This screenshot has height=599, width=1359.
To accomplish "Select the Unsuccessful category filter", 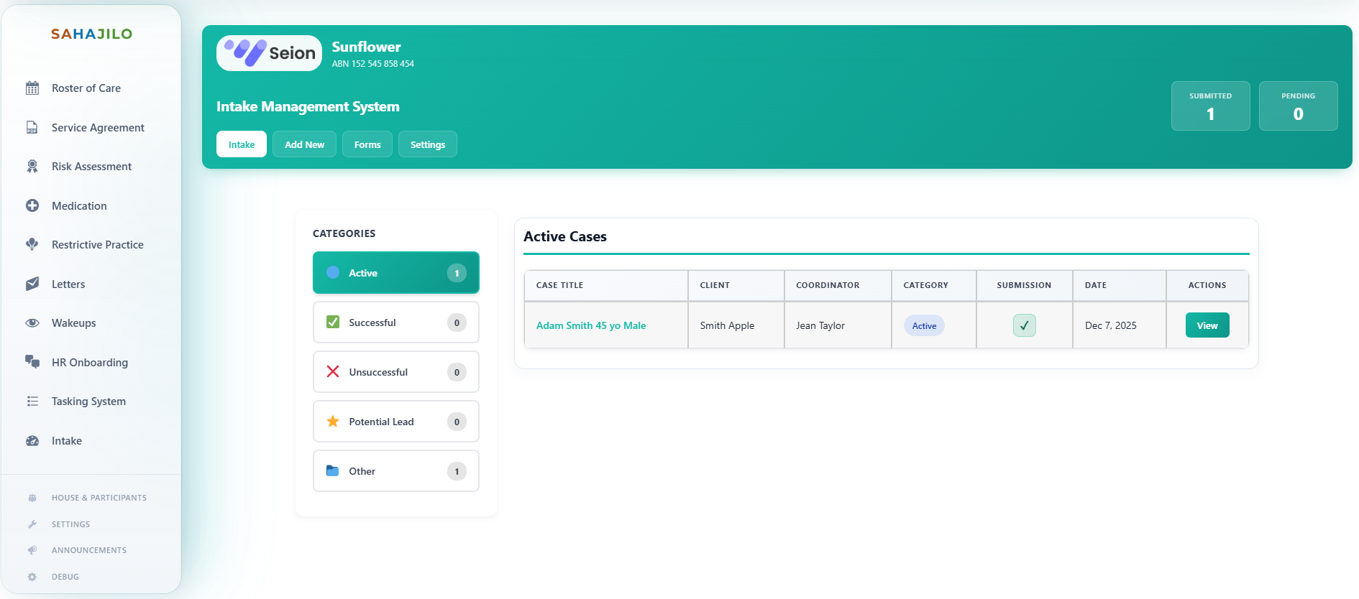I will tap(395, 372).
